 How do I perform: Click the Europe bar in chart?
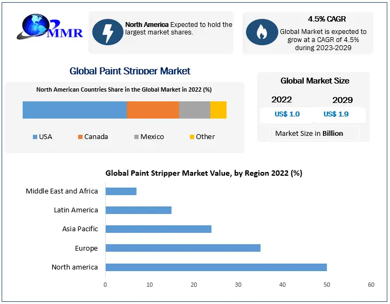(183, 248)
